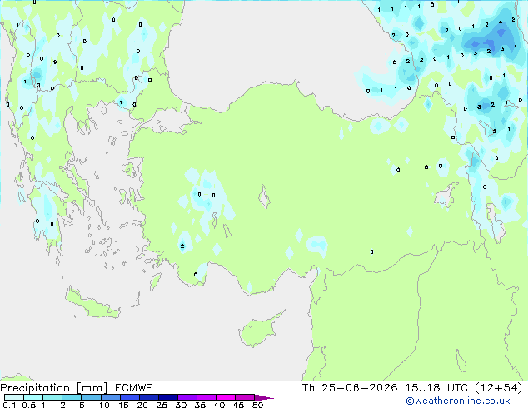Click the island of Cyprus on the map
The width and height of the screenshot is (528, 408).
[261, 330]
